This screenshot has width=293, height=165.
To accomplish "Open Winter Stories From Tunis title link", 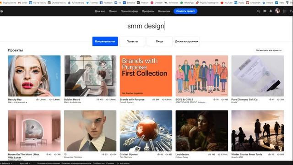I will [247, 154].
